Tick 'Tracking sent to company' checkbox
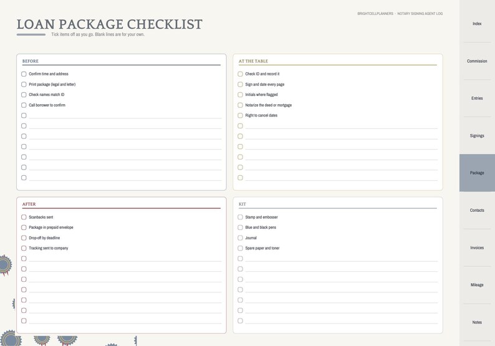The height and width of the screenshot is (346, 495). [x=24, y=249]
